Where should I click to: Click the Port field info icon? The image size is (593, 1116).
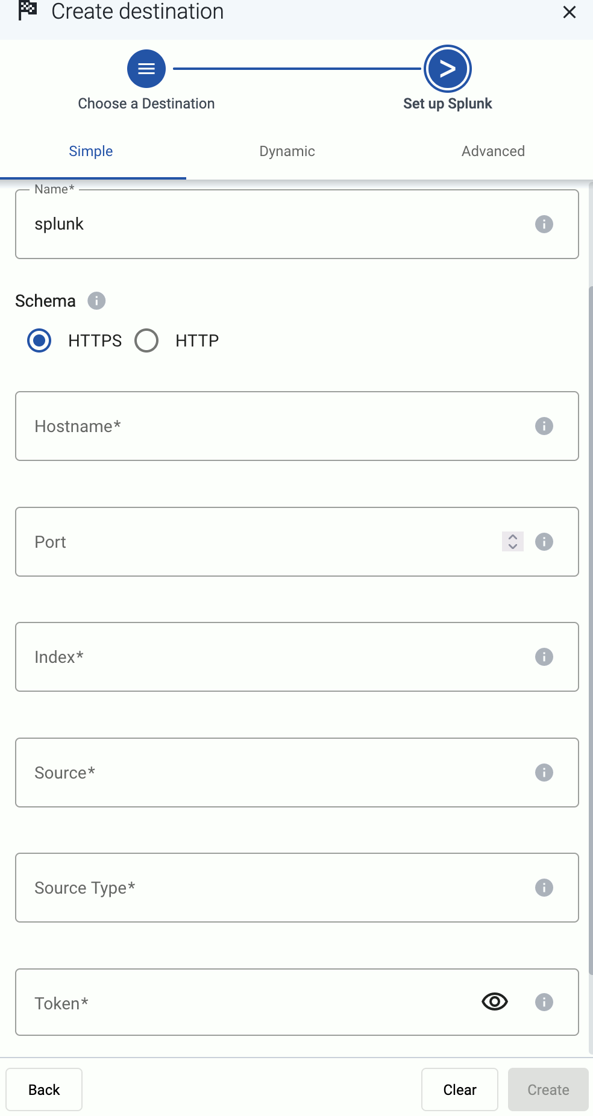544,542
